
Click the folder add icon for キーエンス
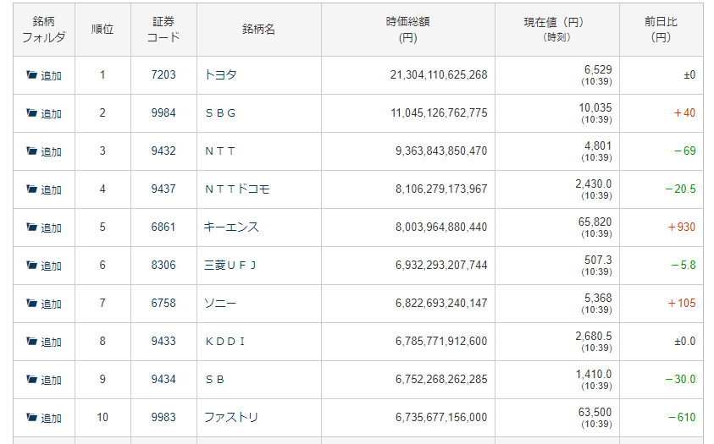pyautogui.click(x=32, y=227)
